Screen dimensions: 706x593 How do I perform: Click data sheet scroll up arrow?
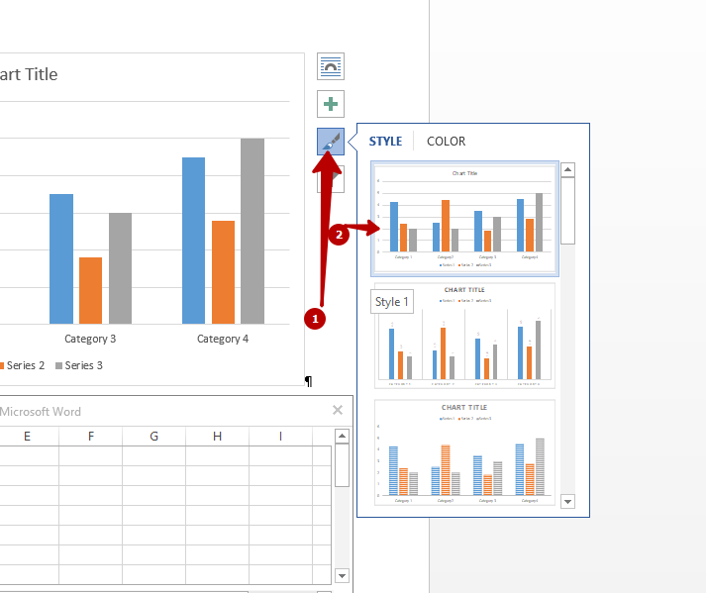343,436
